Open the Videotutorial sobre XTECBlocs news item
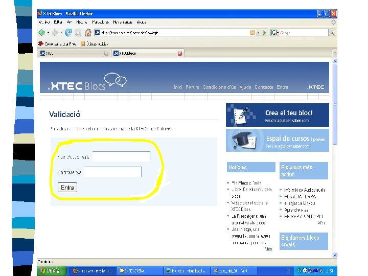Viewport: 368px width, 276px height. (x=249, y=206)
